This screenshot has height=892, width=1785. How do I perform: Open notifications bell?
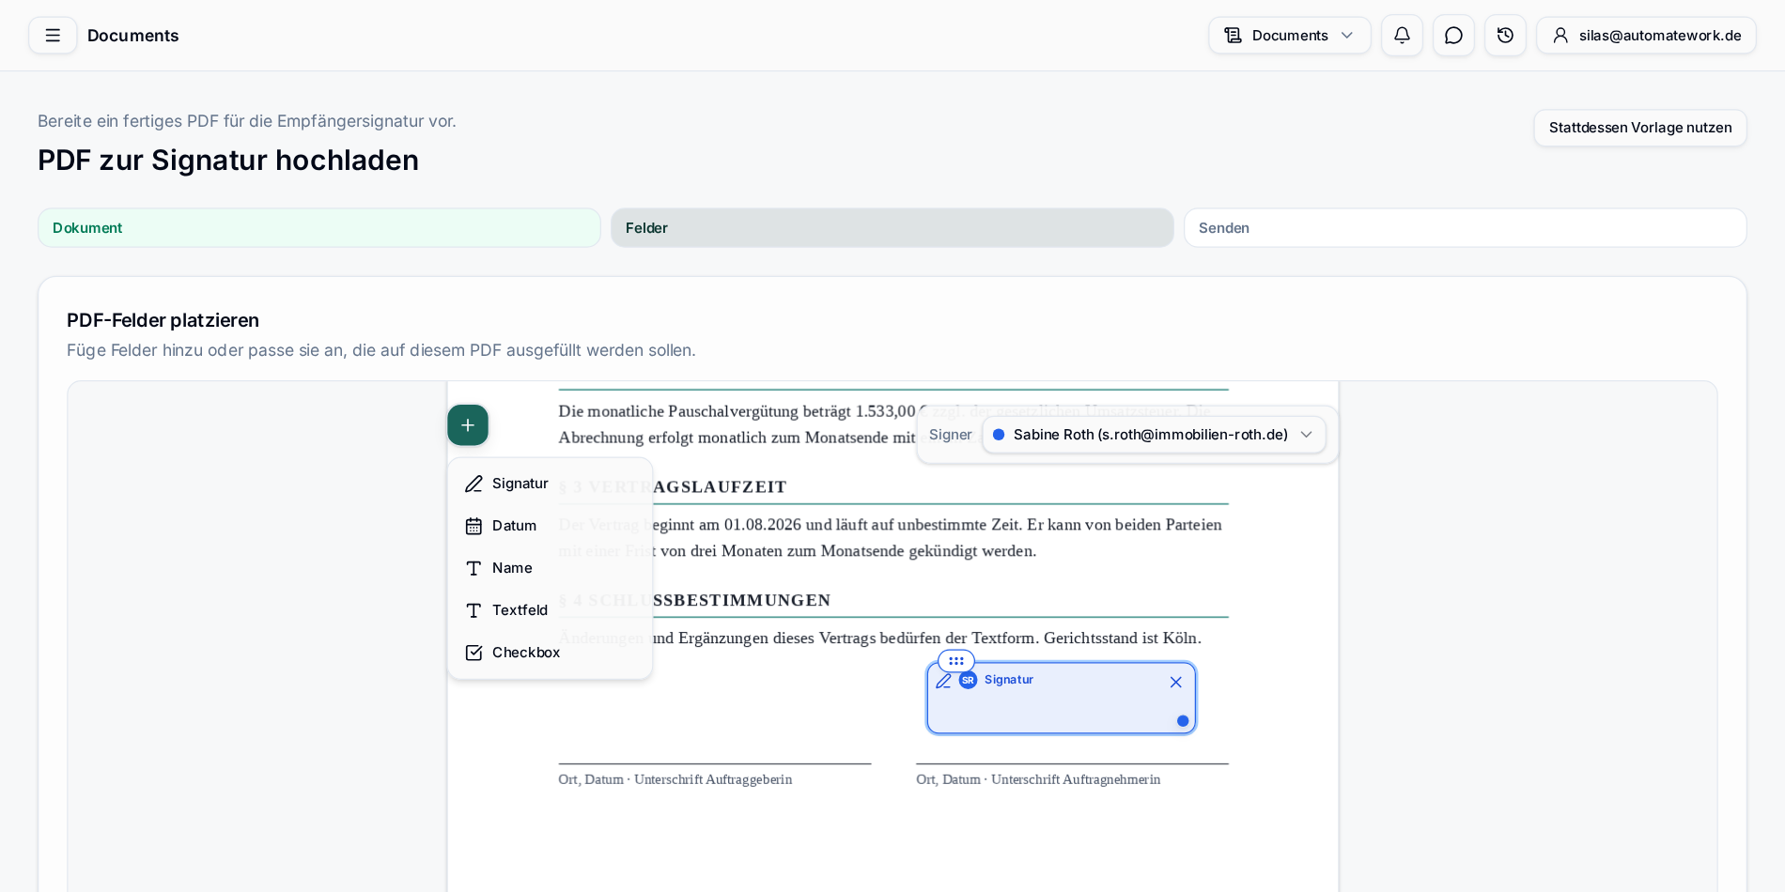tap(1402, 36)
